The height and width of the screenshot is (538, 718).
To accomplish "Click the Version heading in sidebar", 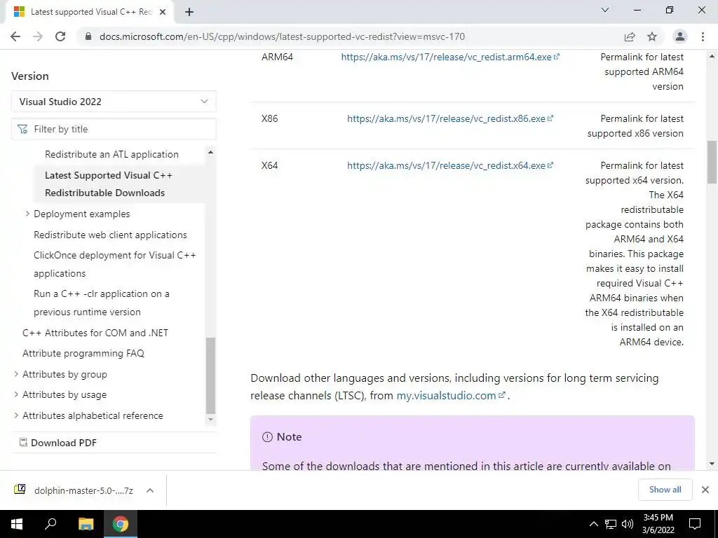I will point(29,76).
